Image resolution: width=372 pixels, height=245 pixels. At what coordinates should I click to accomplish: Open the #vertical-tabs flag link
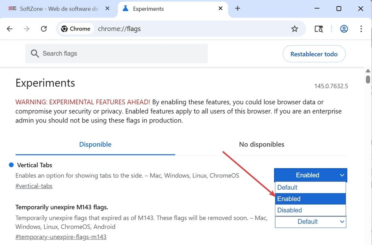pyautogui.click(x=34, y=186)
